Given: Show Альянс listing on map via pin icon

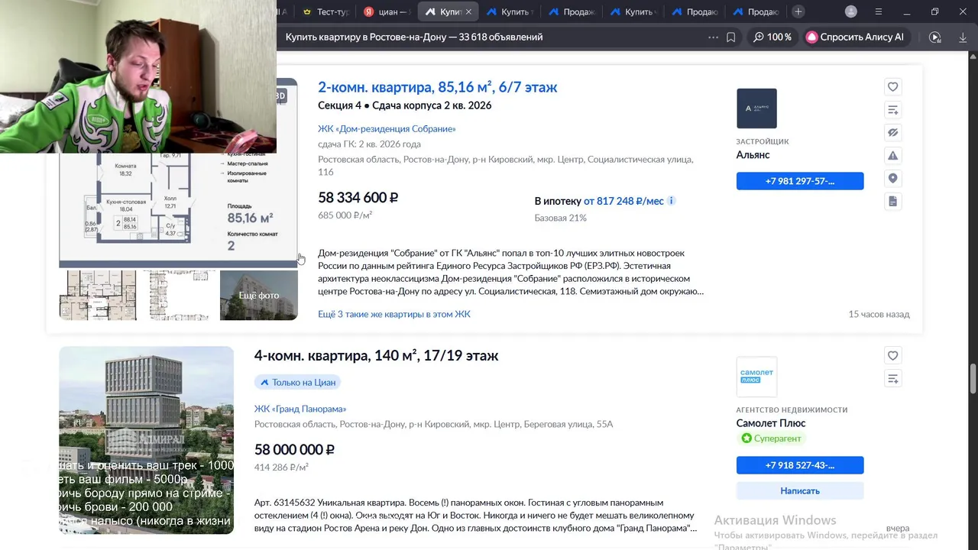Looking at the screenshot, I should point(892,179).
